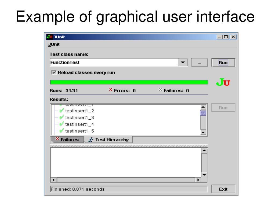This screenshot has height=206, width=275.
Task: Click the Test Hierarchy tree icon
Action: coord(91,139)
